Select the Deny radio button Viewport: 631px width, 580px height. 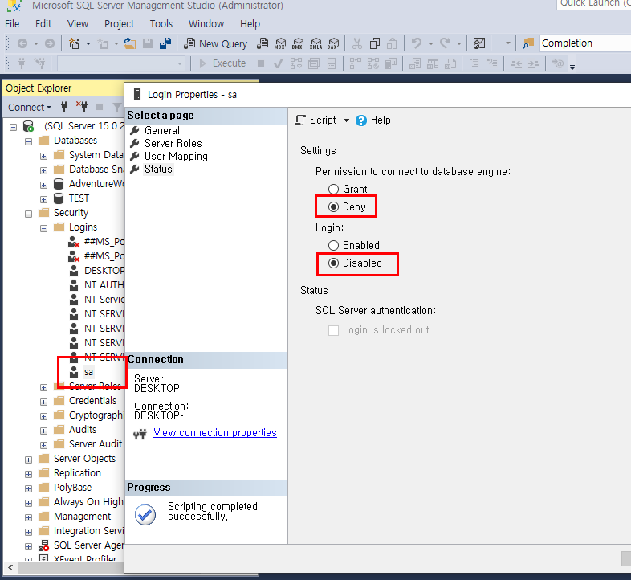pos(333,206)
